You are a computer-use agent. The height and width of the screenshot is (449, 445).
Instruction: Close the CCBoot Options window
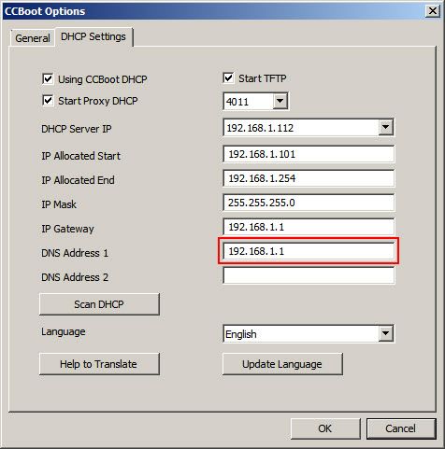click(x=433, y=11)
